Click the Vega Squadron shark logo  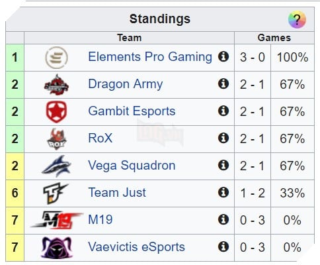(56, 166)
